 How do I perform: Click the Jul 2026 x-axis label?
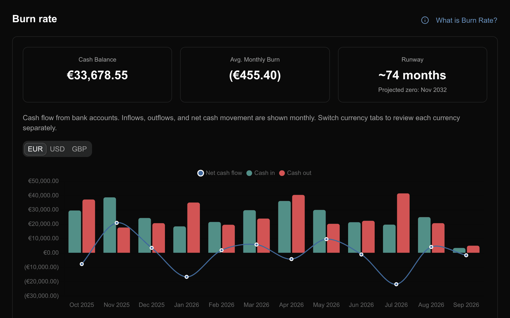coord(396,305)
